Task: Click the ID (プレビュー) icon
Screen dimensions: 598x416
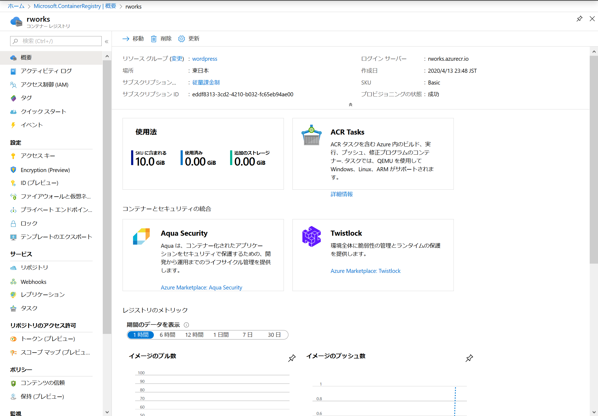Action: pos(13,183)
